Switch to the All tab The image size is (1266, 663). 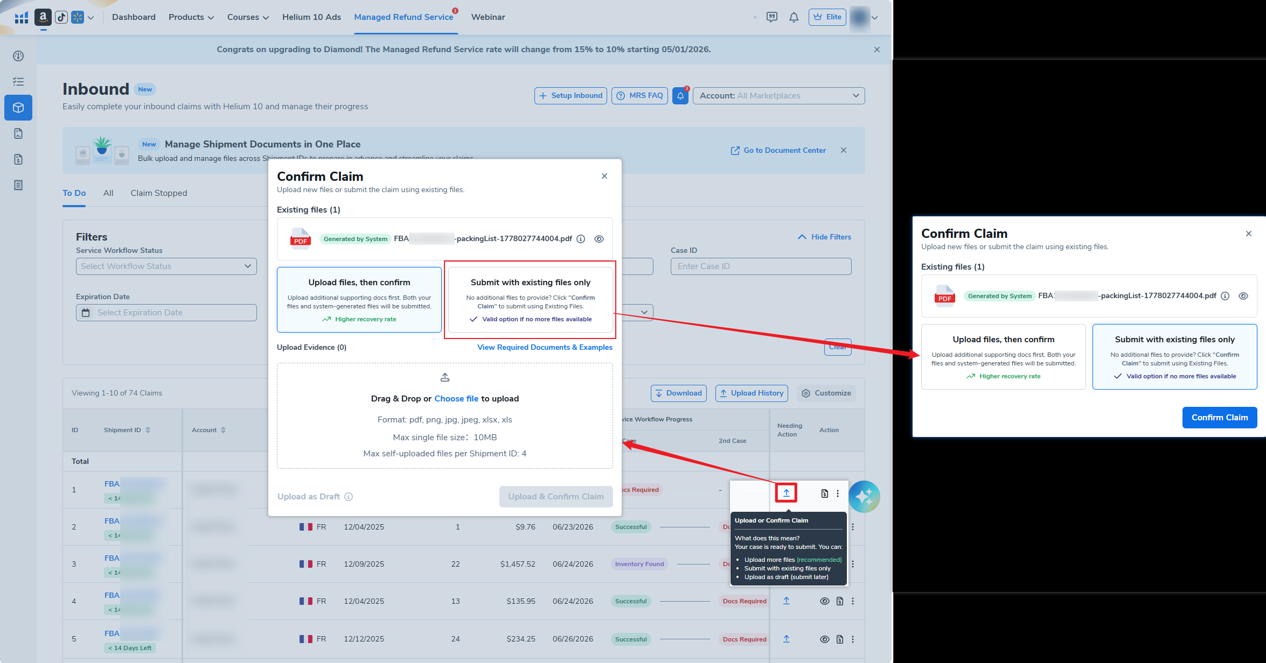[x=108, y=193]
